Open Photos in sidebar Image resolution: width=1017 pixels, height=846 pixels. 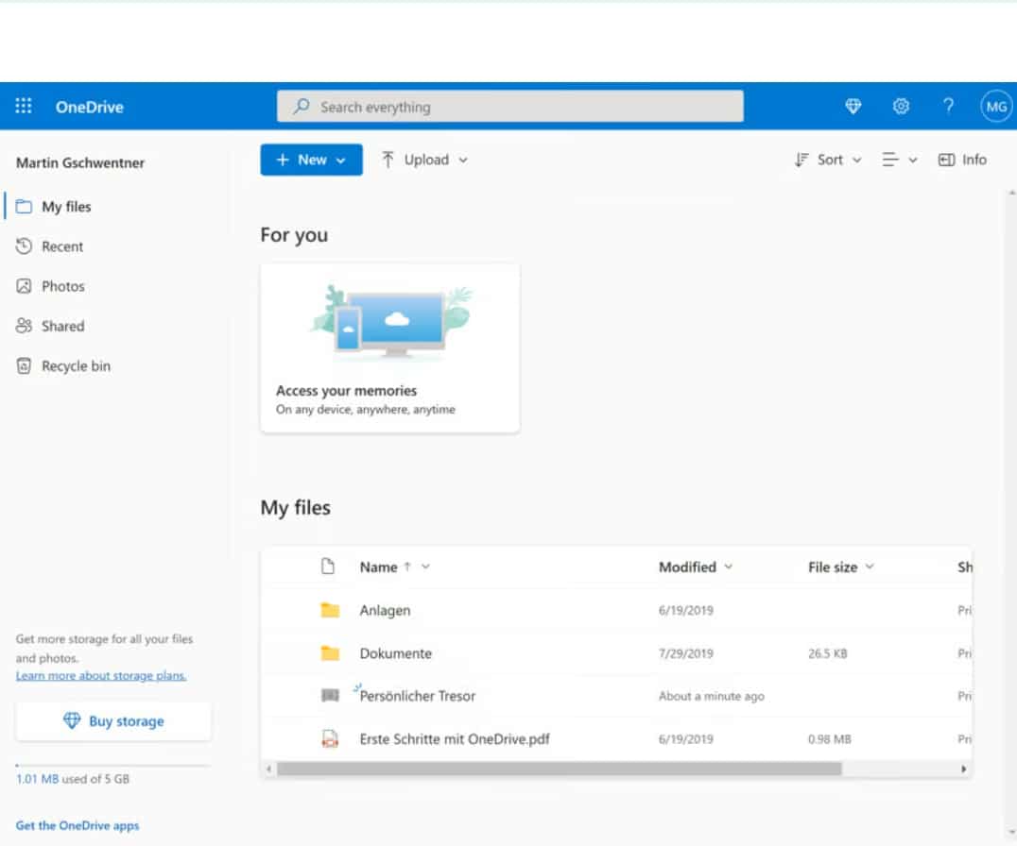[x=63, y=286]
